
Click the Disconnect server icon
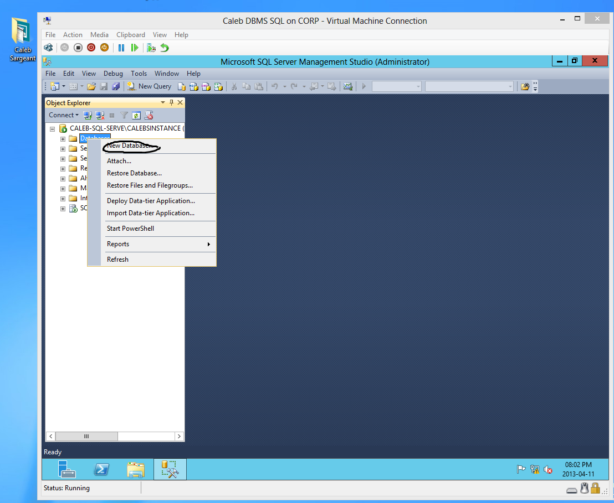100,116
